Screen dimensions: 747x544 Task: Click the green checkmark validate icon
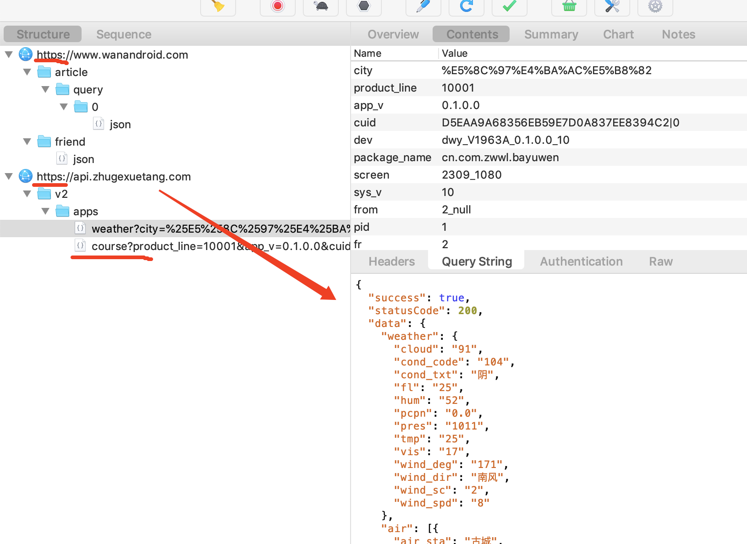tap(510, 6)
